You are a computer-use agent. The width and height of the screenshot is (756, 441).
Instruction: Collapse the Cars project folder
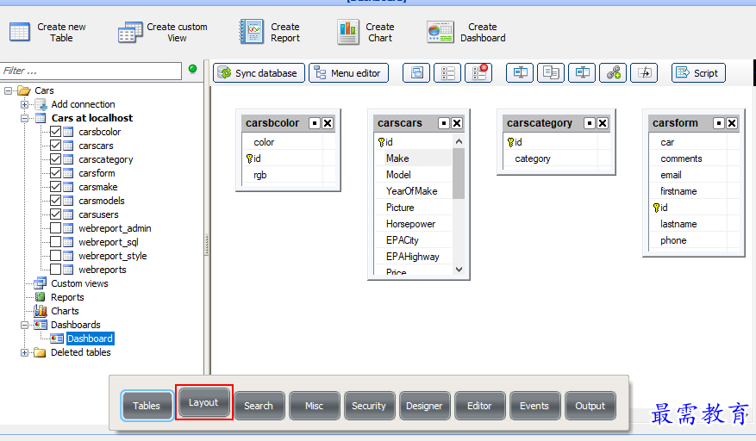click(x=9, y=90)
